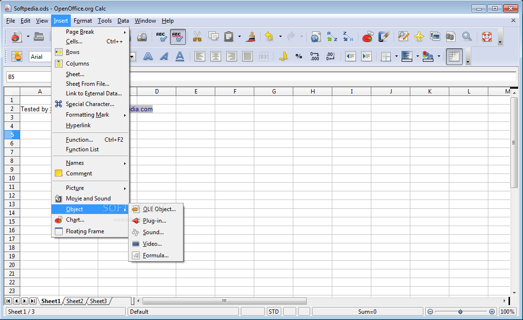Toggle the AutoSpellcheck icon
The height and width of the screenshot is (320, 523).
click(x=177, y=36)
